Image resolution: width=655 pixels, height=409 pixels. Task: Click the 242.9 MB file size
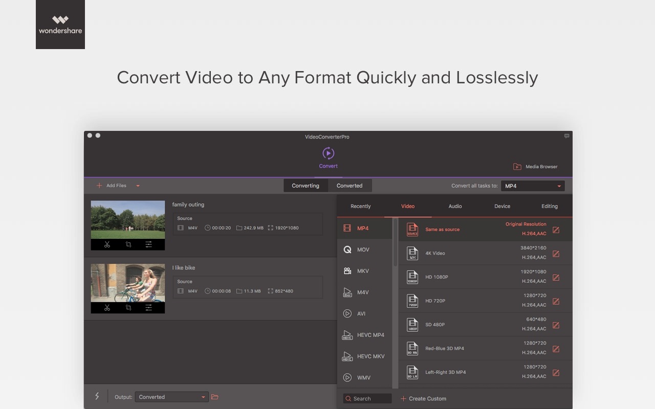click(x=254, y=228)
